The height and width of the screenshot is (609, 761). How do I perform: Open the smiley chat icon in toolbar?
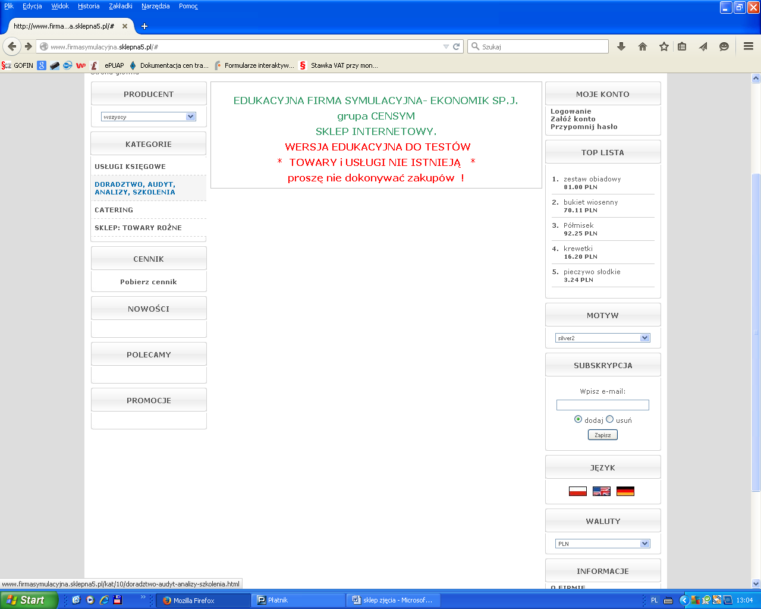coord(724,46)
